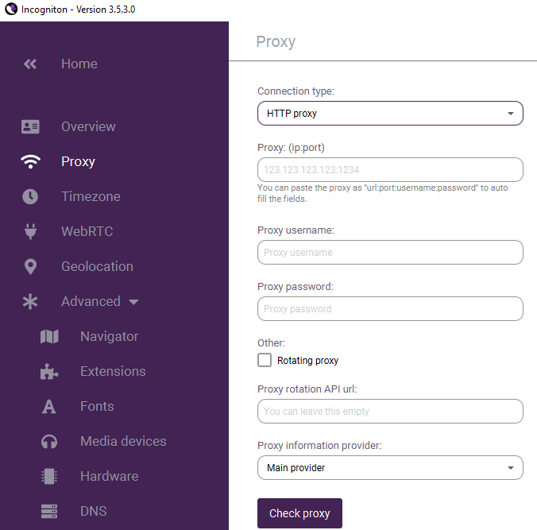Click the Media devices headphones icon

(x=49, y=441)
